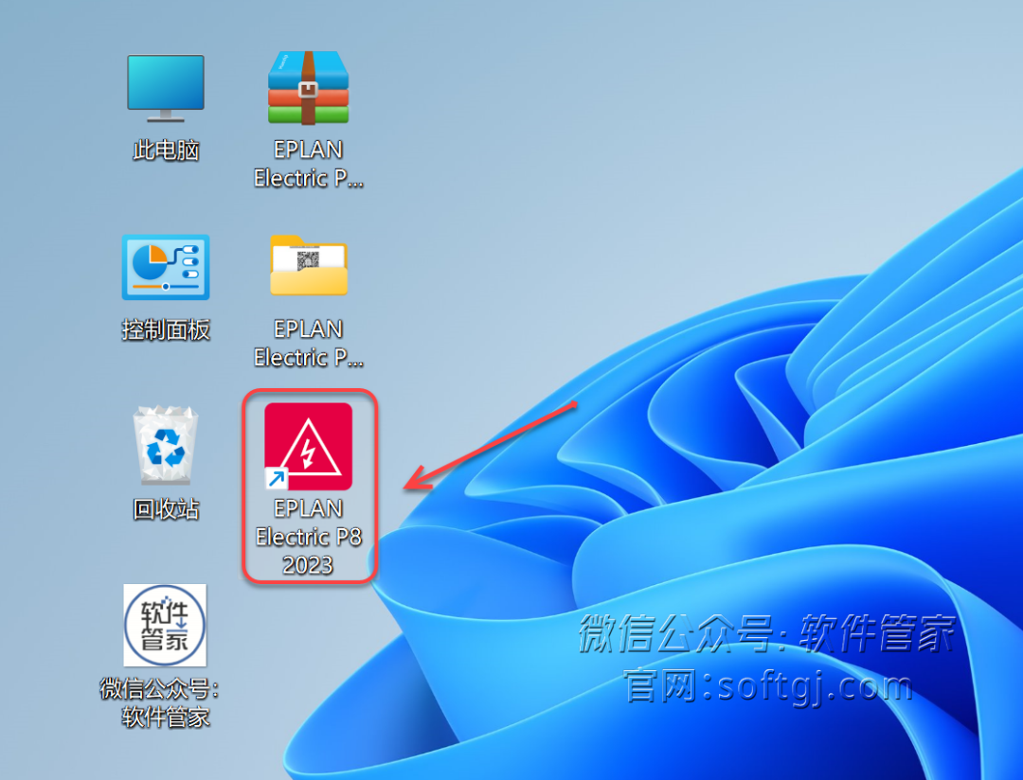
Task: Open the 控制面板 (Control Panel) desktop icon
Action: [x=166, y=267]
